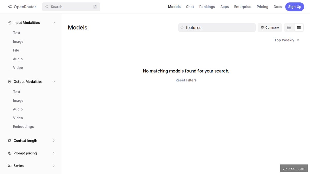This screenshot has width=310, height=174.
Task: Open the Top Weekly sort dropdown
Action: 287,40
